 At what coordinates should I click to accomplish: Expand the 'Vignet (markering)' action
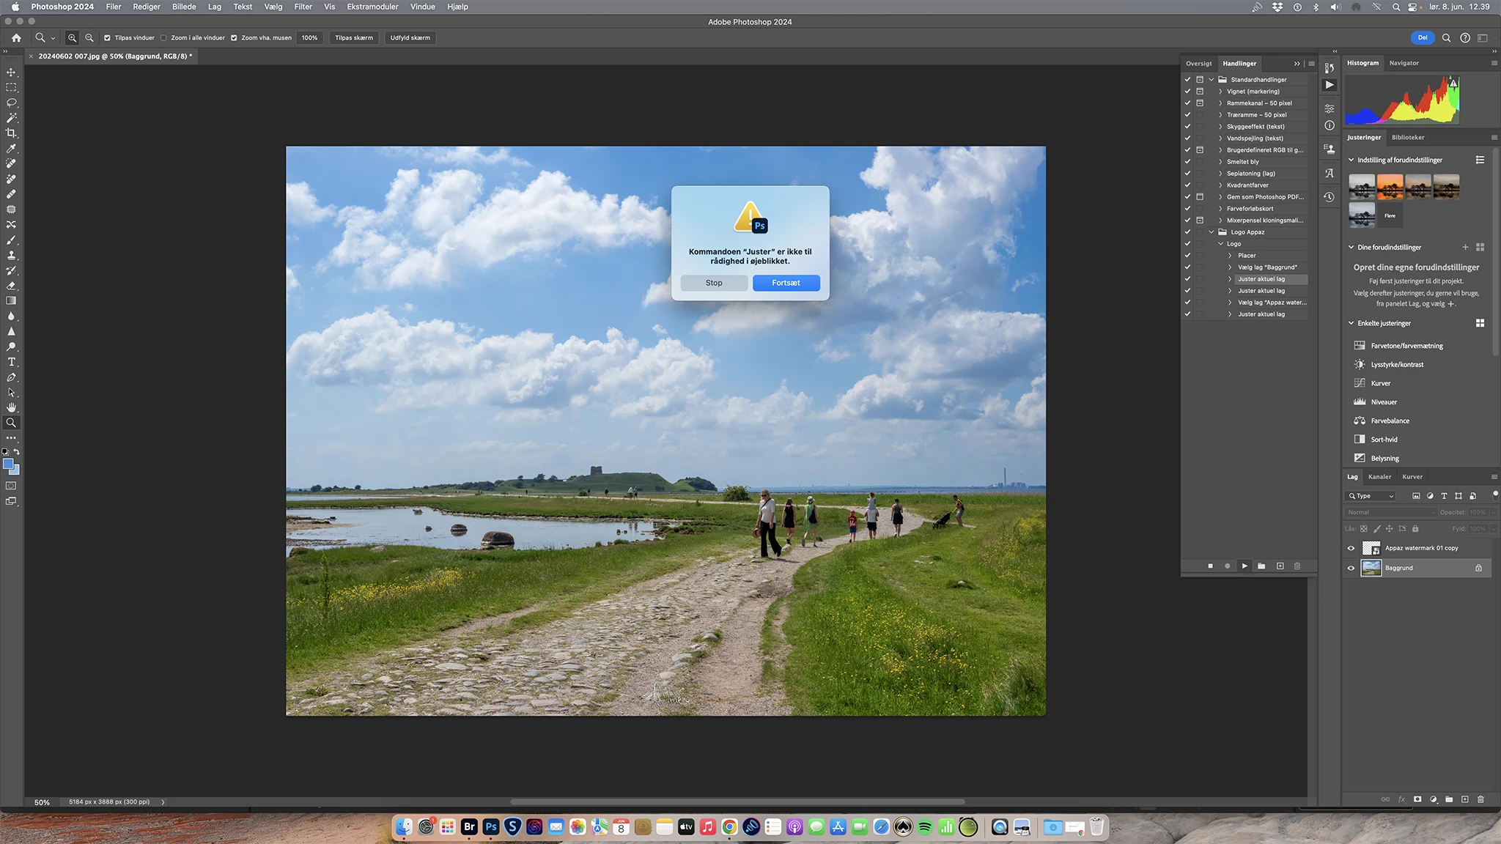(x=1220, y=92)
